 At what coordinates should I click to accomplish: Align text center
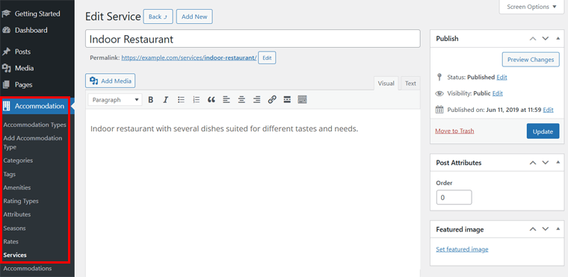pyautogui.click(x=241, y=100)
